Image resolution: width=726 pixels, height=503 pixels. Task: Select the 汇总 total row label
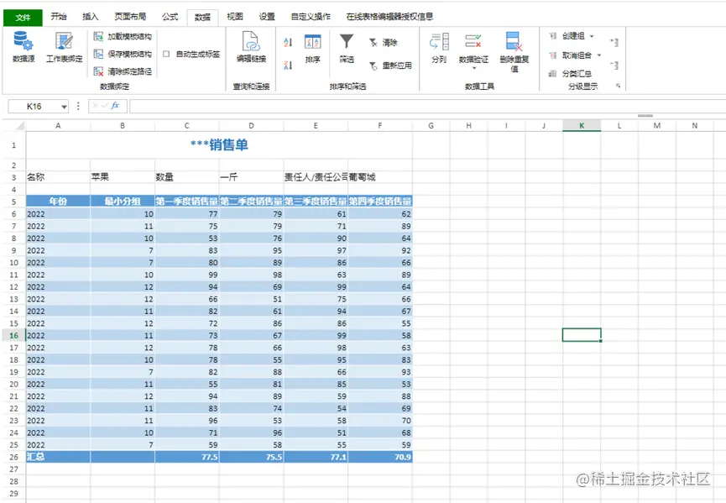coord(58,457)
